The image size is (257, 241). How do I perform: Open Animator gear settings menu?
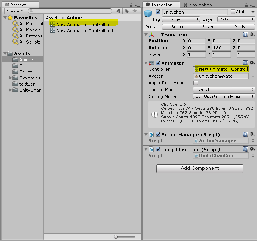252,63
